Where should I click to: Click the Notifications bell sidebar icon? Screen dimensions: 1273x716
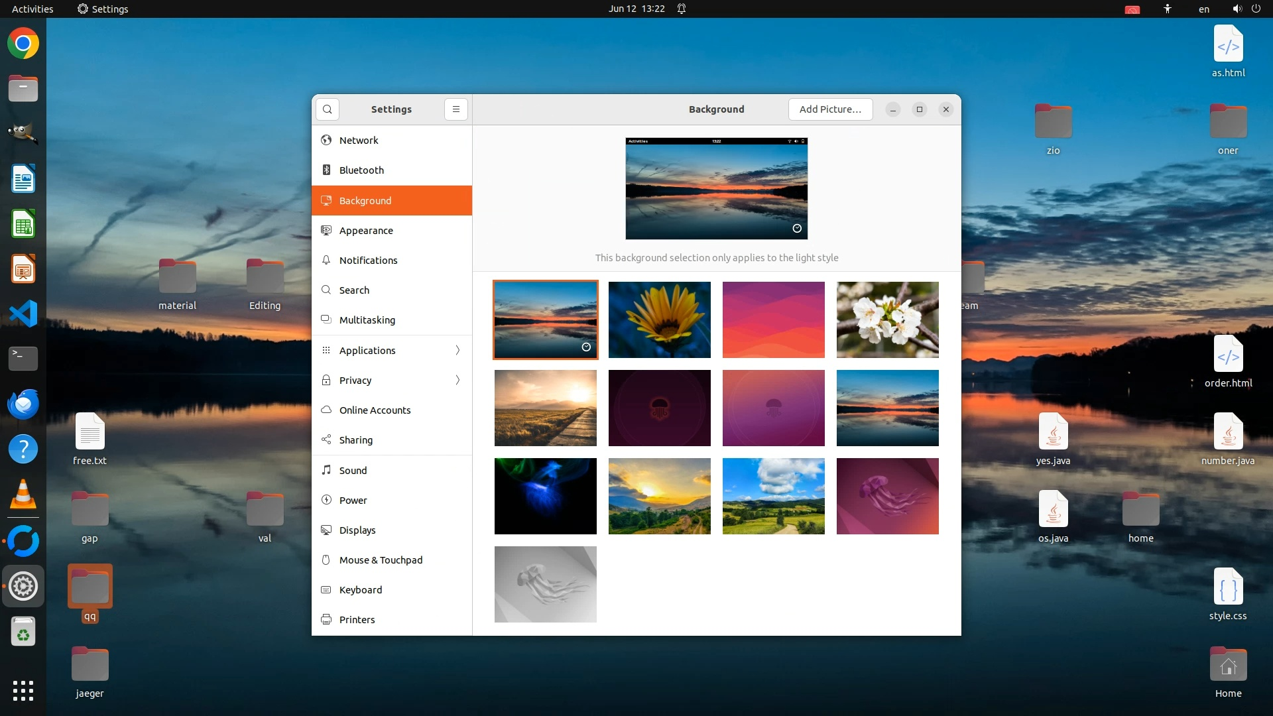(x=326, y=261)
